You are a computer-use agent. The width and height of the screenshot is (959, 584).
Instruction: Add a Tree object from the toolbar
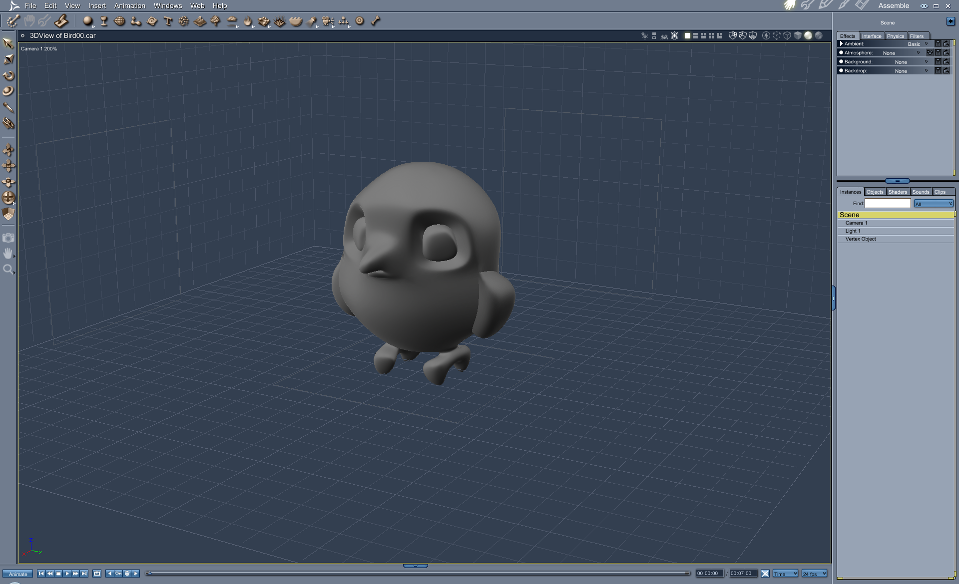(x=215, y=21)
